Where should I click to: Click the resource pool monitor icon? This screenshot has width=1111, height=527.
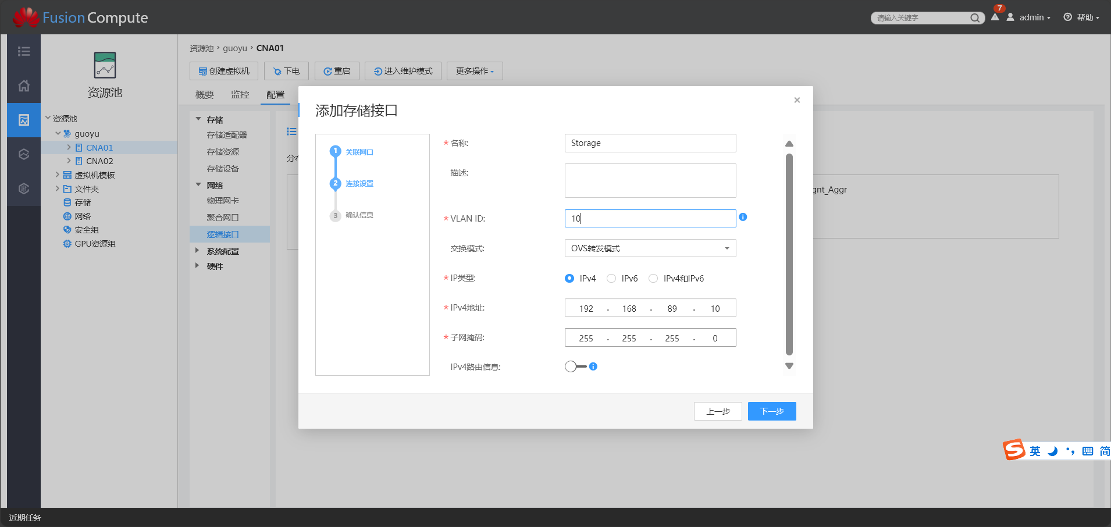point(105,65)
